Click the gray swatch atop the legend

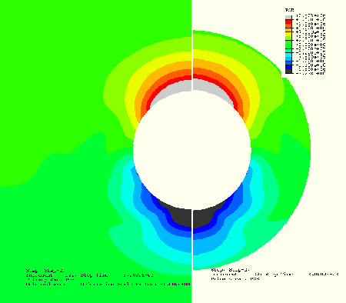point(288,18)
